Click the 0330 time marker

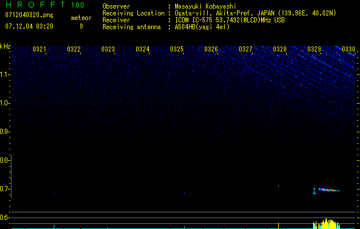349,49
